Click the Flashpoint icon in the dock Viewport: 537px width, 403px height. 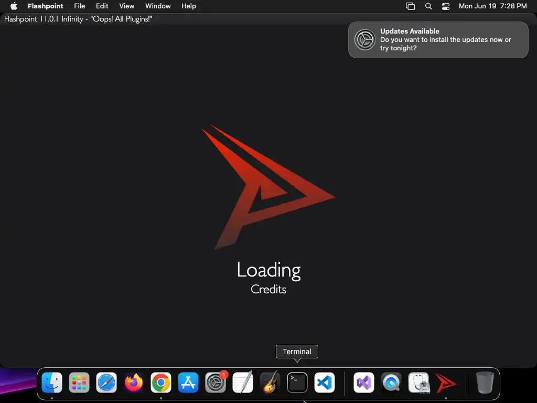click(x=446, y=382)
